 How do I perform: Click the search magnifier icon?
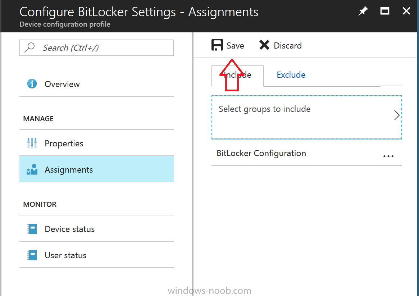(x=30, y=47)
